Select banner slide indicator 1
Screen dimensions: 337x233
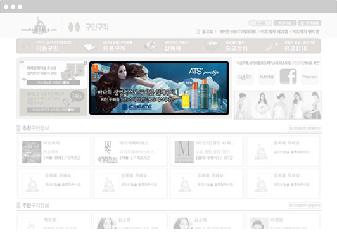tap(95, 68)
